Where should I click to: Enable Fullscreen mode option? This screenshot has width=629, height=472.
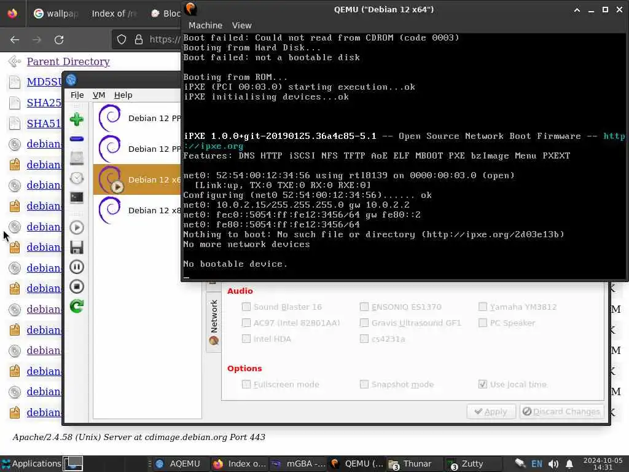click(246, 385)
